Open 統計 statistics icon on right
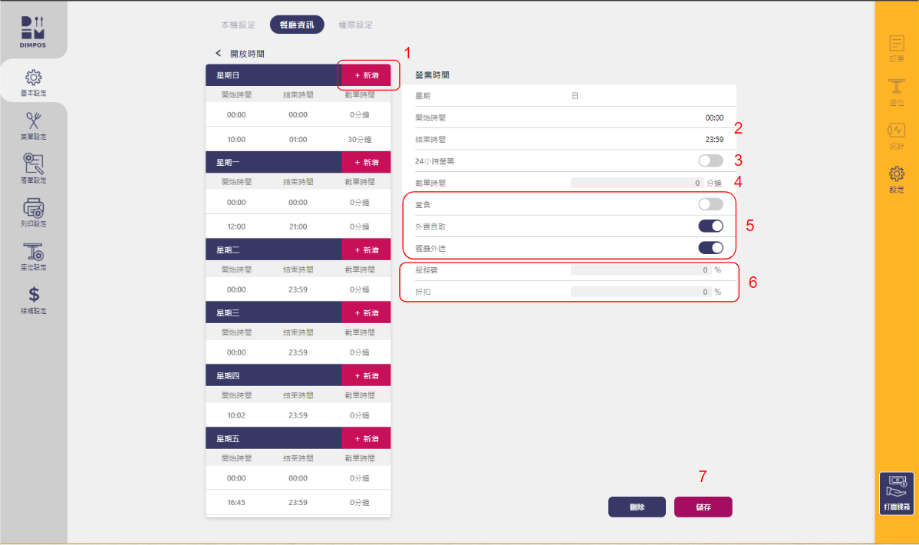The height and width of the screenshot is (545, 919). click(896, 135)
